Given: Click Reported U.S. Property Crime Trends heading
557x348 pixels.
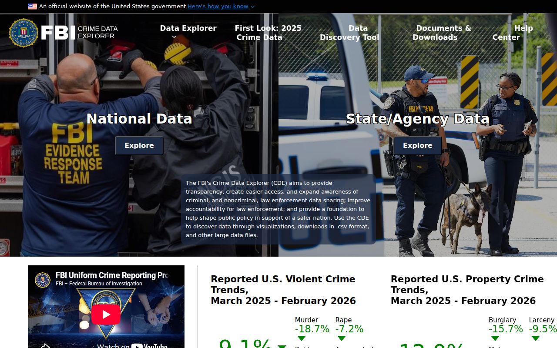Looking at the screenshot, I should pos(467,290).
